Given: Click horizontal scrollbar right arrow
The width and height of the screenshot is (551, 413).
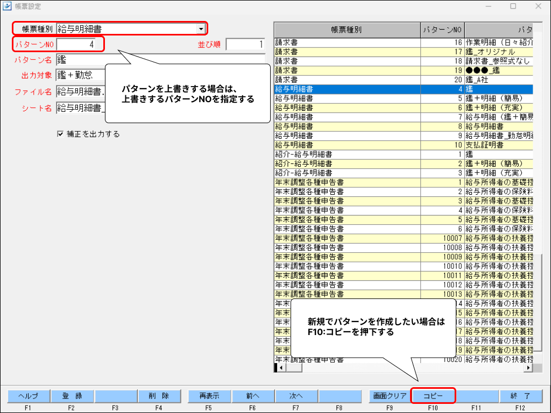Looking at the screenshot, I should pyautogui.click(x=528, y=368).
